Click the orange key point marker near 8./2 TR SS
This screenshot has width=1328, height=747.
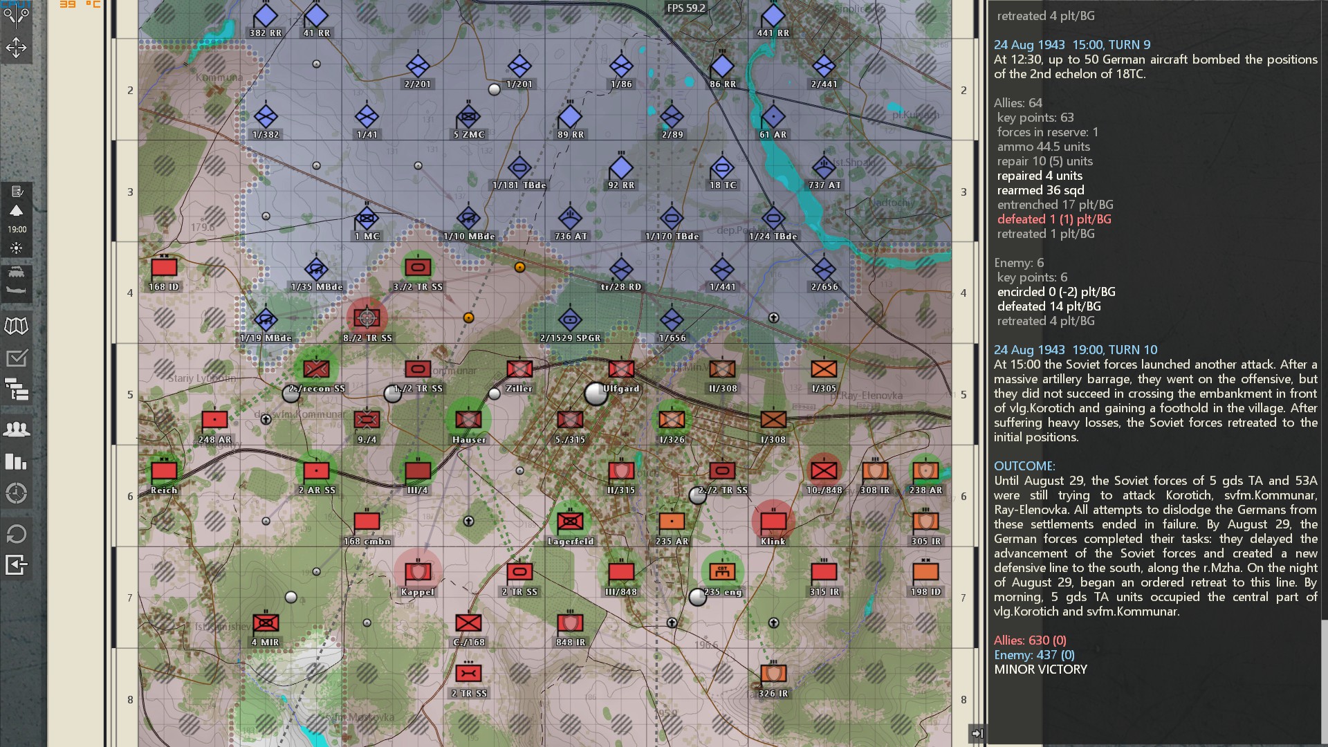coord(468,317)
